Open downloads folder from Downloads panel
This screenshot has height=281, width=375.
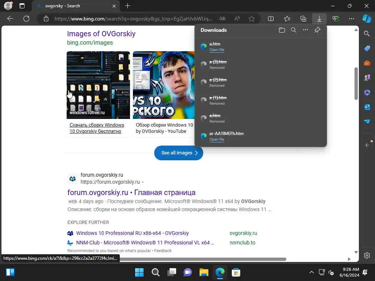click(282, 30)
